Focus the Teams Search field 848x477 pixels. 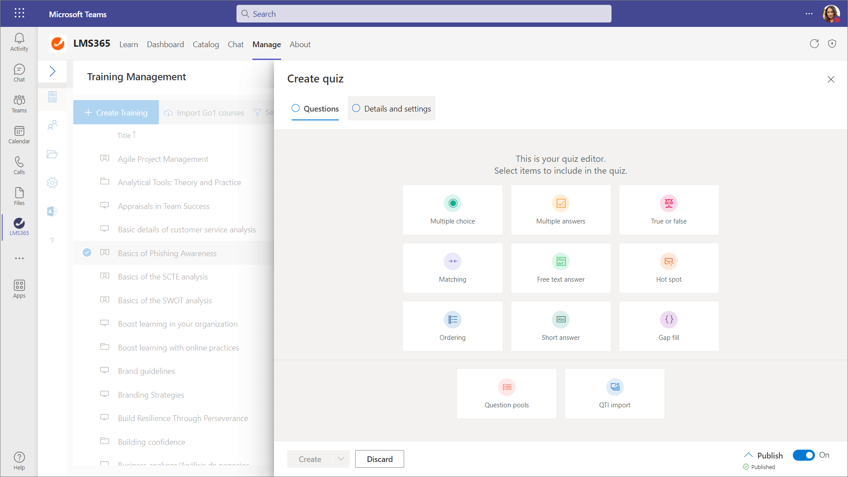tap(424, 14)
